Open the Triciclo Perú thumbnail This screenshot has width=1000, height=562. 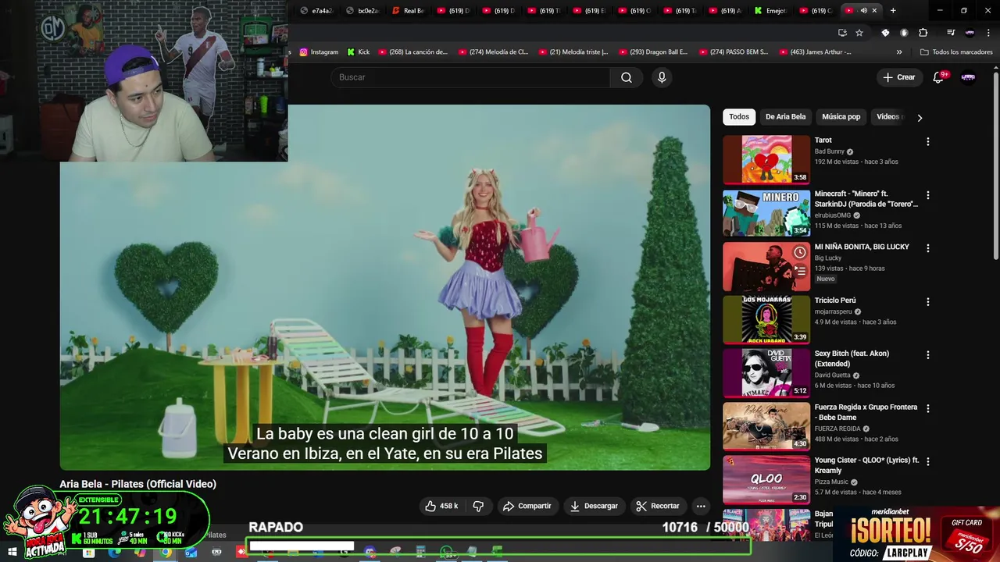(x=766, y=319)
